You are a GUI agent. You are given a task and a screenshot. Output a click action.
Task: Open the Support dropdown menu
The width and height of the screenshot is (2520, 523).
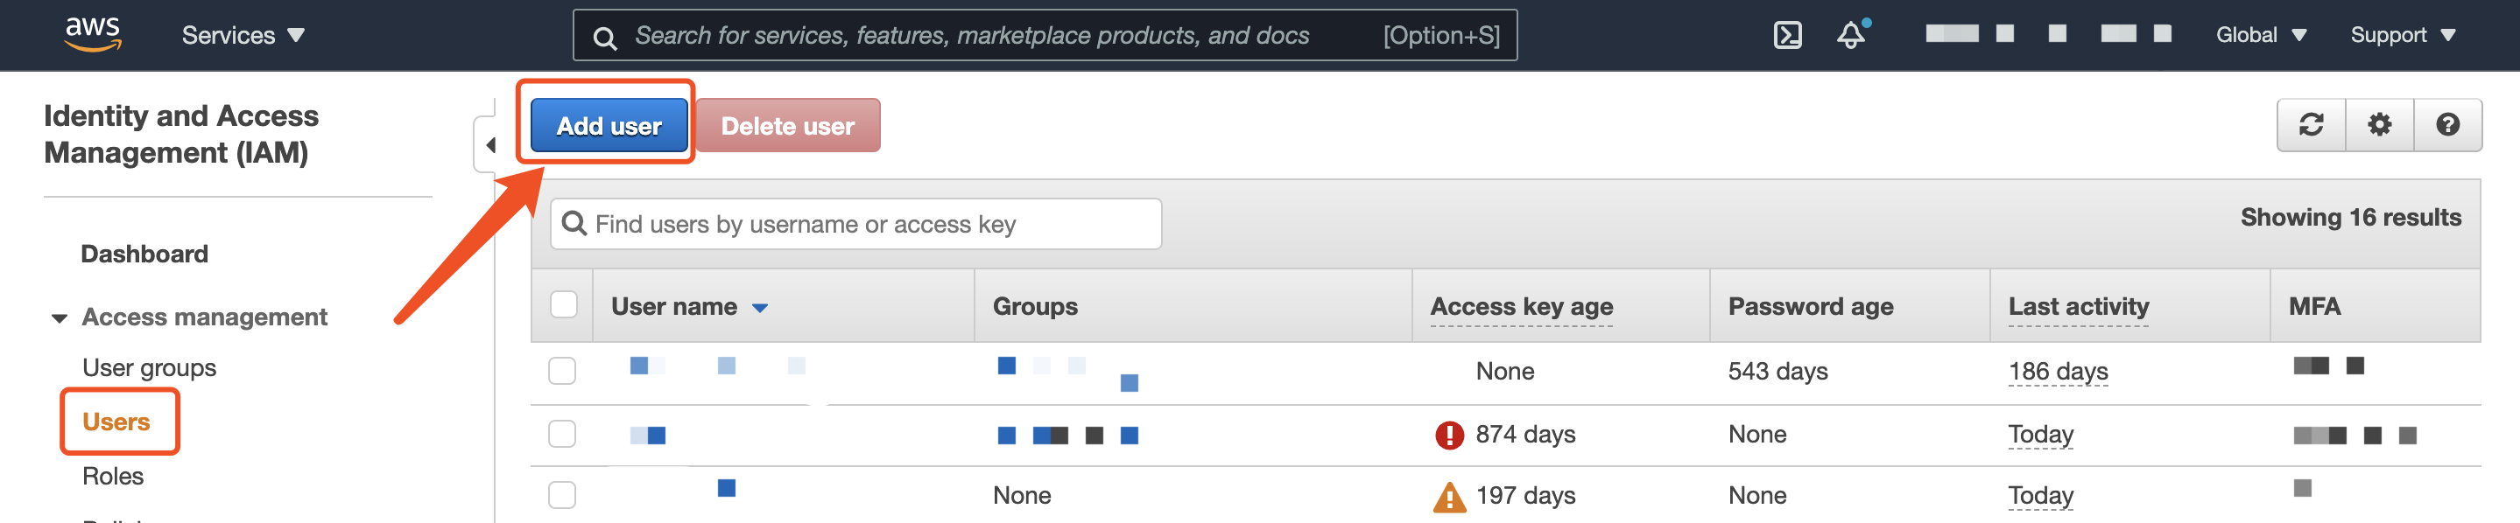coord(2403,35)
